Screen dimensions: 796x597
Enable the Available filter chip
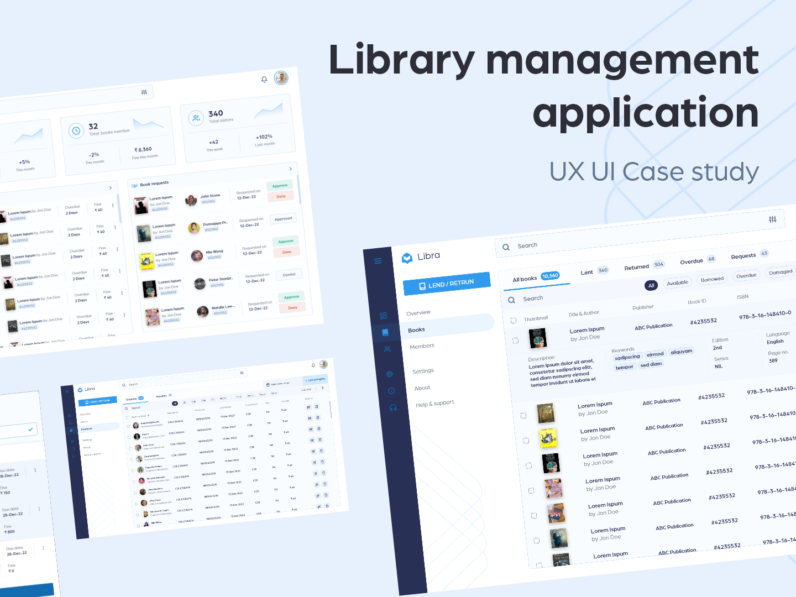(677, 282)
